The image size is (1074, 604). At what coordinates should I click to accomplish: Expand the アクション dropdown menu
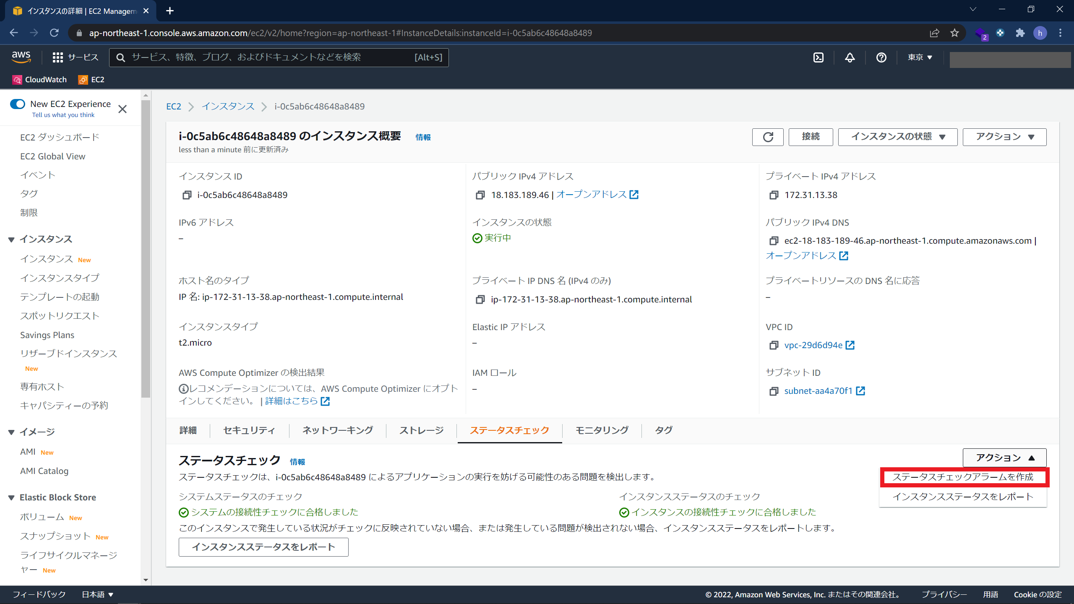click(1004, 457)
